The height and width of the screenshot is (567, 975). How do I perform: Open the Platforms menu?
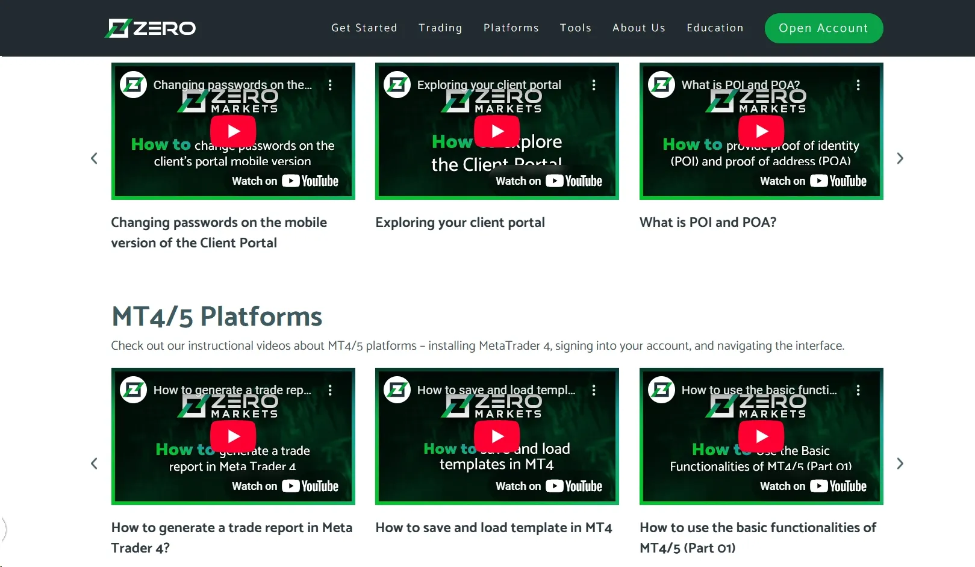pyautogui.click(x=511, y=28)
